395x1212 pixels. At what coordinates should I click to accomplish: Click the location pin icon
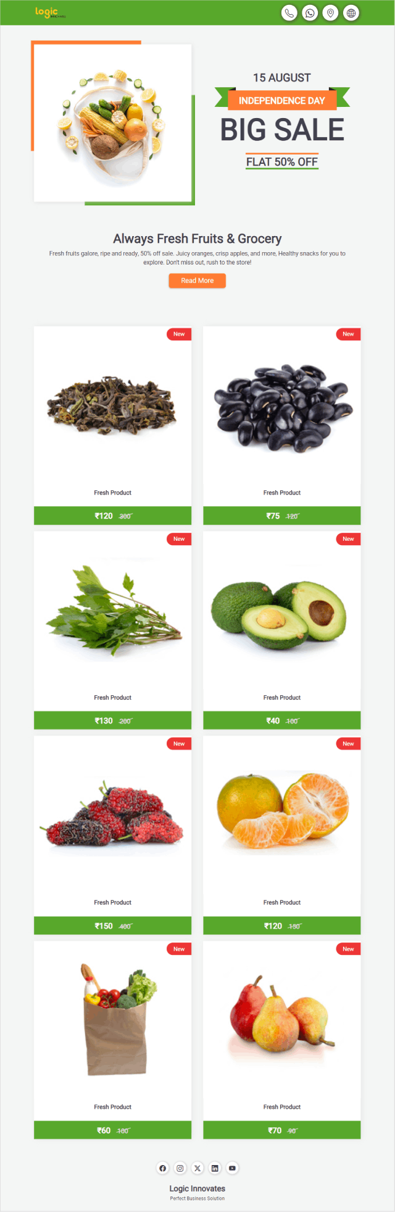331,13
